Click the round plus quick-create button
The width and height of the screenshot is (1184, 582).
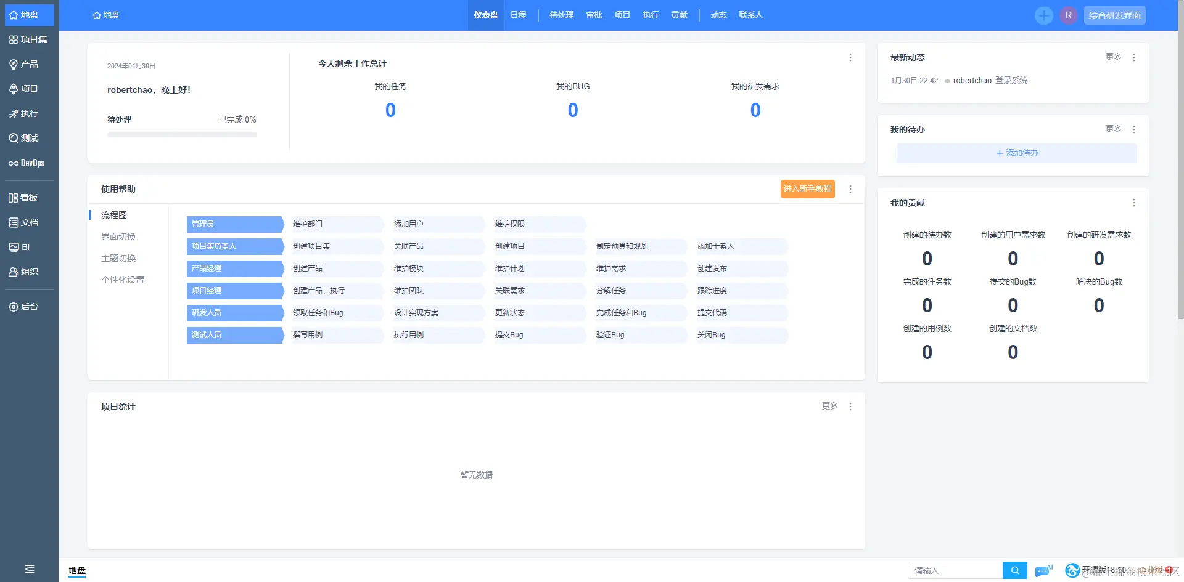tap(1044, 15)
